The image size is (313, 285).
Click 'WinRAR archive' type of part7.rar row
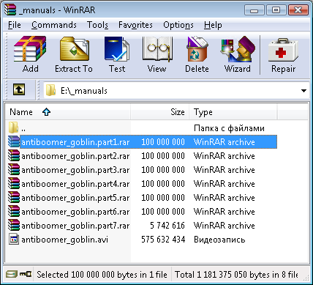(225, 226)
